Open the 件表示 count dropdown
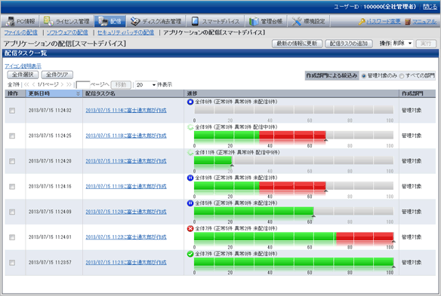Screen dimensions: 441x296 146,84
